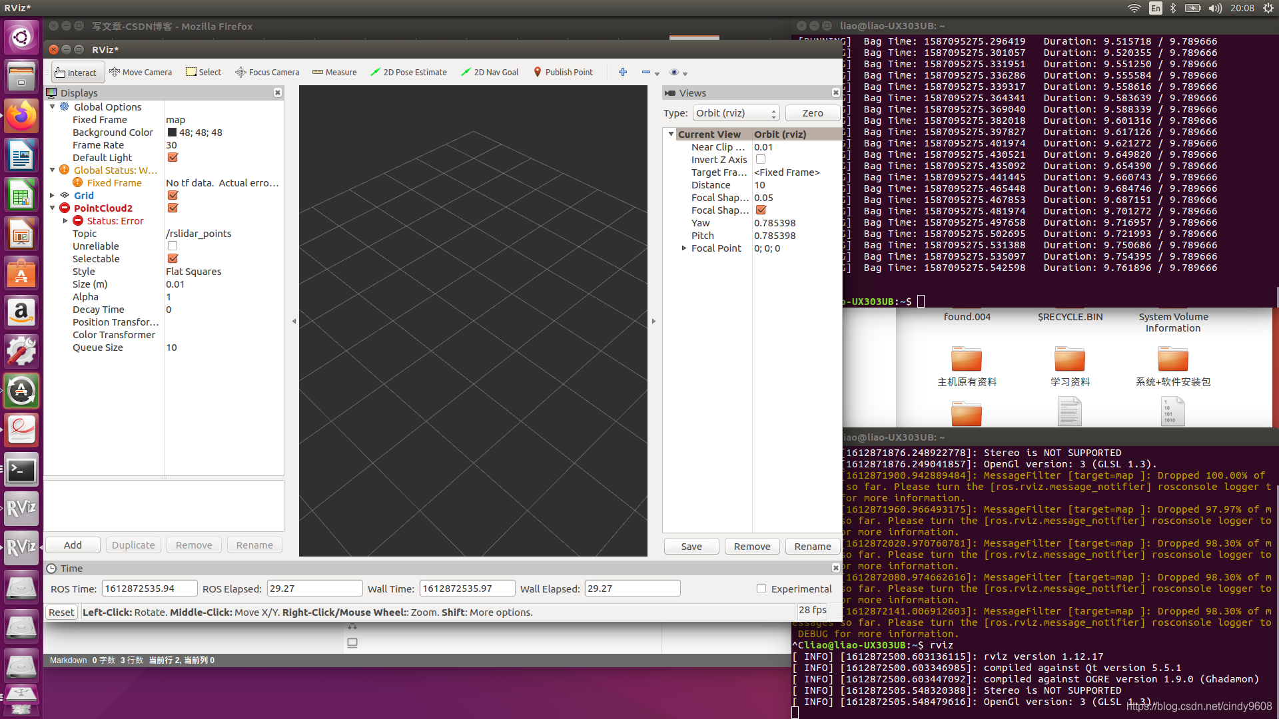The image size is (1279, 719).
Task: Click the ROS Time input field
Action: pyautogui.click(x=145, y=589)
